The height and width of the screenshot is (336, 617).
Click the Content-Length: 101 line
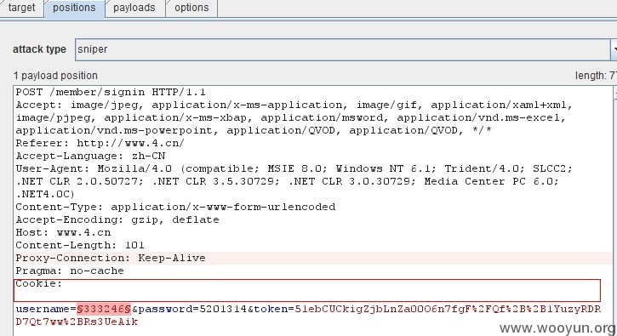80,245
